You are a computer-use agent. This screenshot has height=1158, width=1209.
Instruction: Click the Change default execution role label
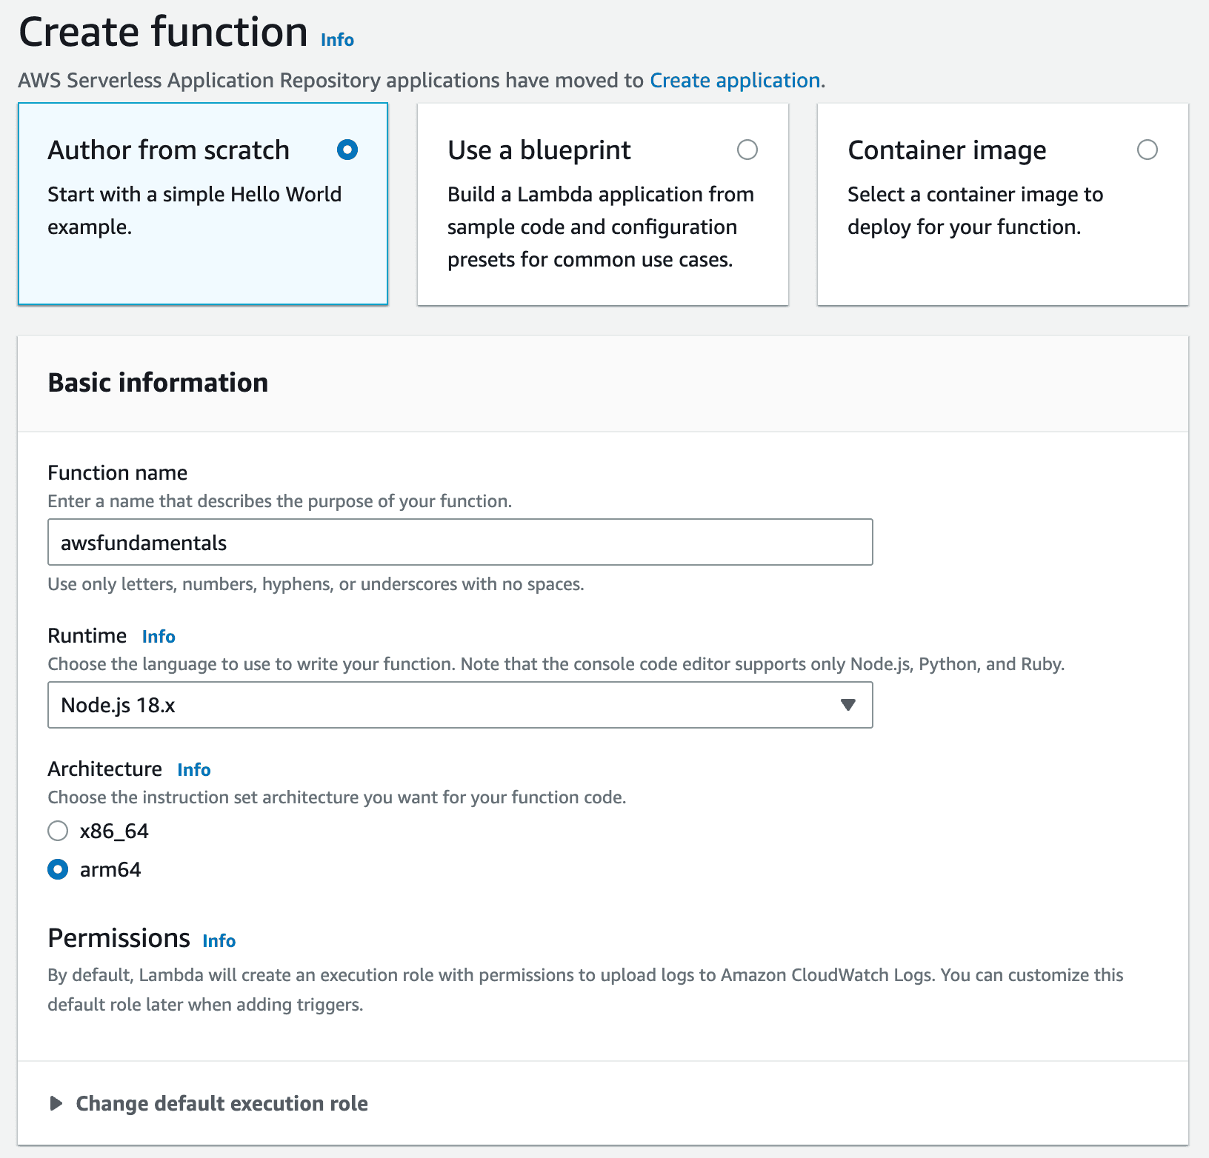tap(222, 1103)
